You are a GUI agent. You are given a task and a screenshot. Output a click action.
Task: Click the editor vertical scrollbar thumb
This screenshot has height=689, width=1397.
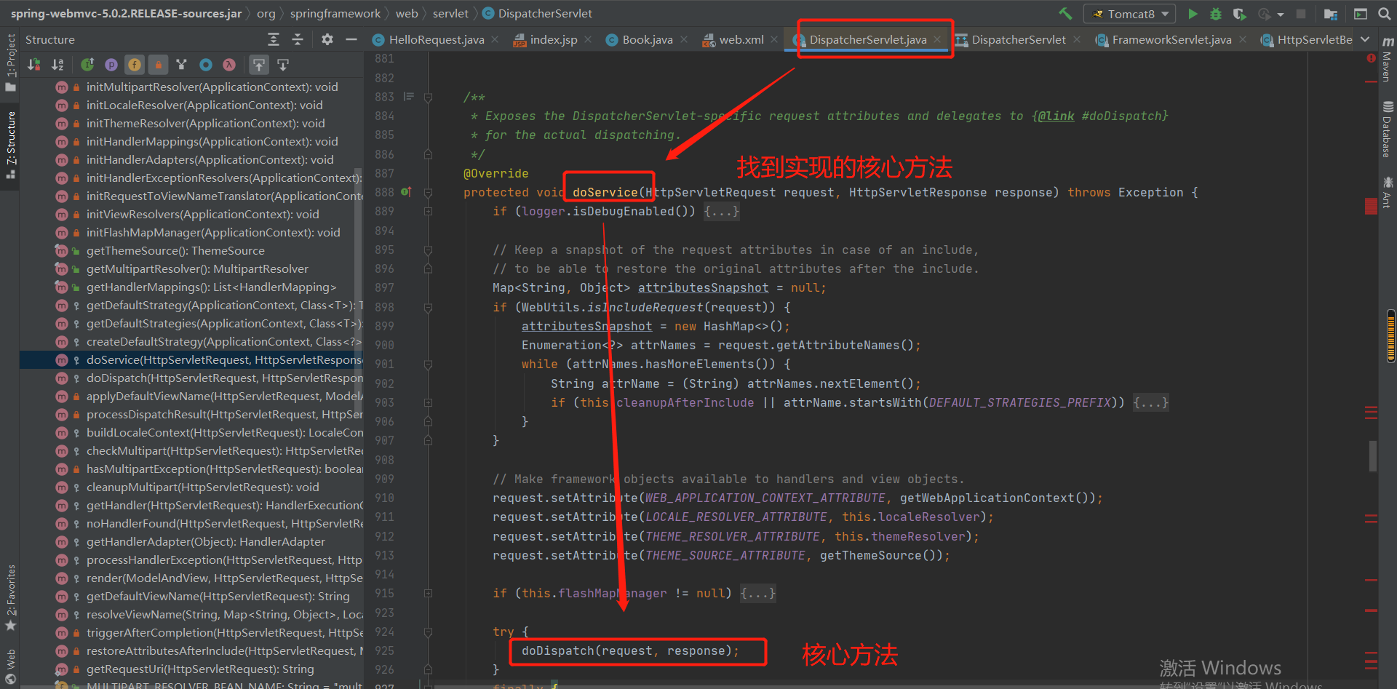pyautogui.click(x=1373, y=456)
